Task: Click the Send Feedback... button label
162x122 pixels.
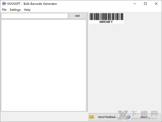Action: [108, 117]
